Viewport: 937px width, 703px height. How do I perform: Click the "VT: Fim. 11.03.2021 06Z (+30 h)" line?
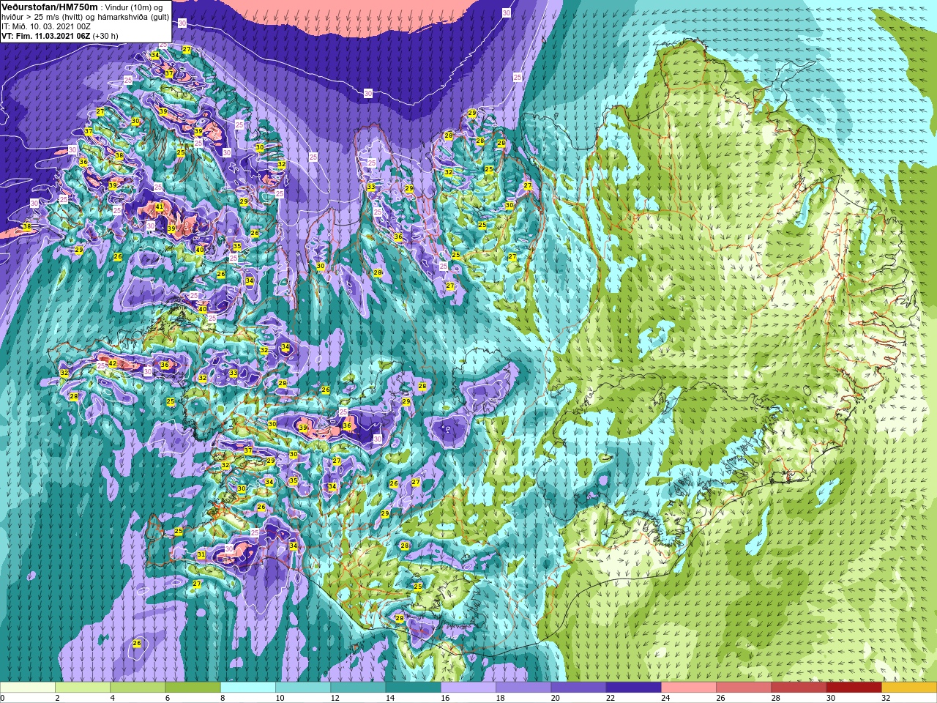click(60, 35)
